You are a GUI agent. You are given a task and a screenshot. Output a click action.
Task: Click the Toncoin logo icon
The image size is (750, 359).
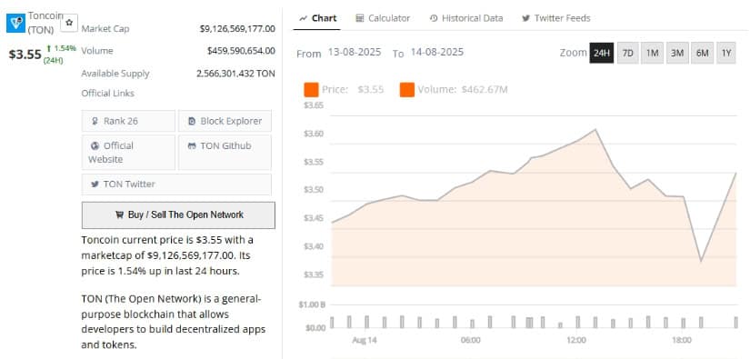15,23
